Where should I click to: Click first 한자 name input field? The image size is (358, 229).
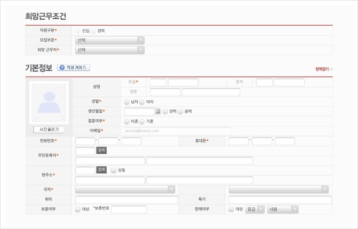(264, 82)
